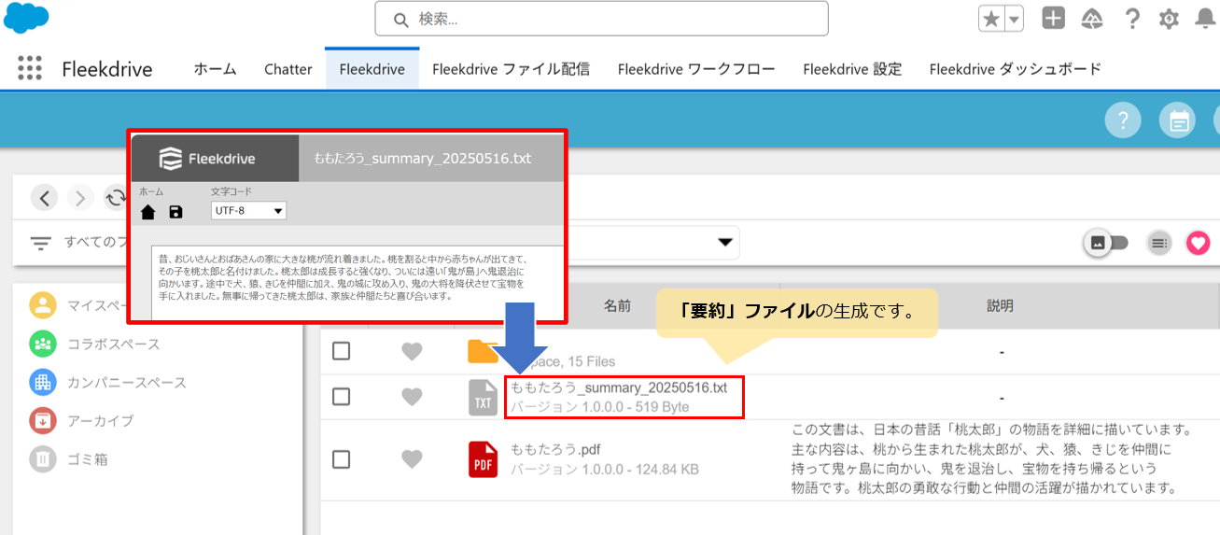
Task: Open the filter lines icon
Action: (40, 243)
